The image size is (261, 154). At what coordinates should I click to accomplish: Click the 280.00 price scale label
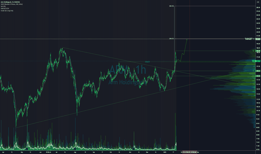pyautogui.click(x=258, y=8)
